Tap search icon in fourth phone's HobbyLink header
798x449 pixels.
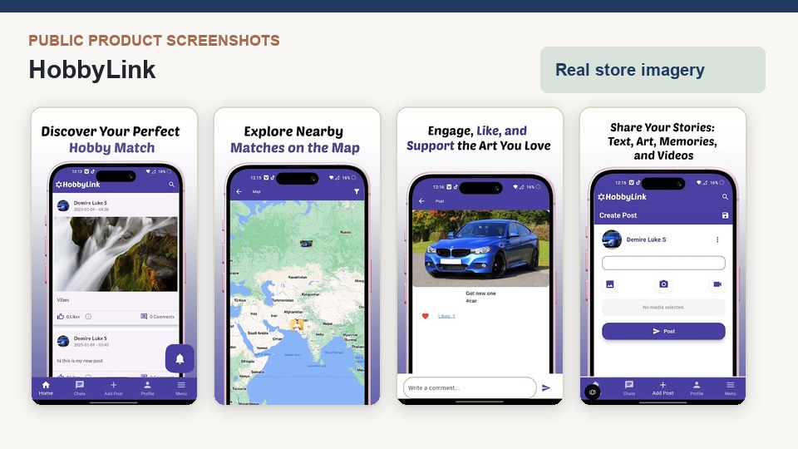(725, 196)
